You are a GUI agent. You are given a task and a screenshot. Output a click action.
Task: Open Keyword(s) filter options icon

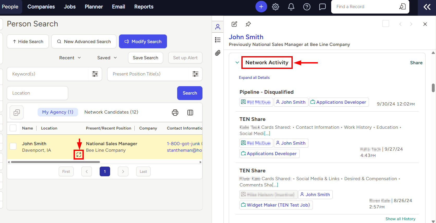[95, 74]
